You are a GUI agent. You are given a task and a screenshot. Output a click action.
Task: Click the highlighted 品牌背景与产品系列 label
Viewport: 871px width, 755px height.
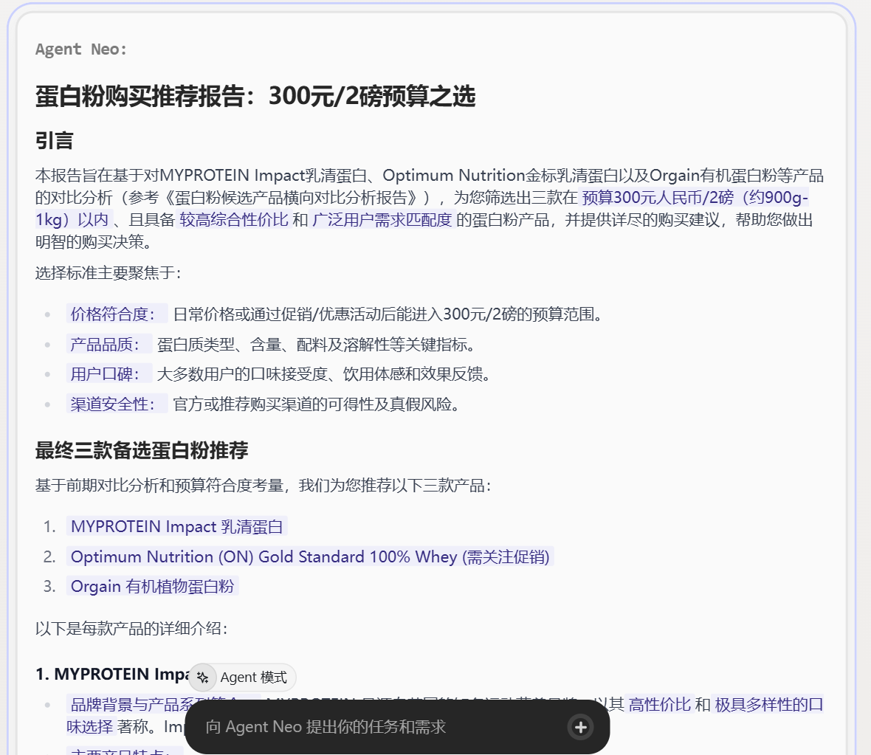coord(131,704)
